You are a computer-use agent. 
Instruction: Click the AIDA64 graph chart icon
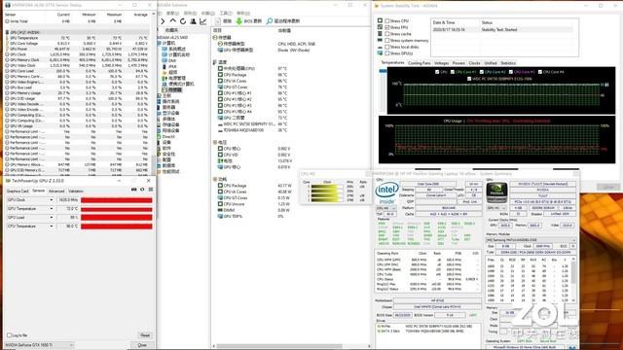(203, 21)
